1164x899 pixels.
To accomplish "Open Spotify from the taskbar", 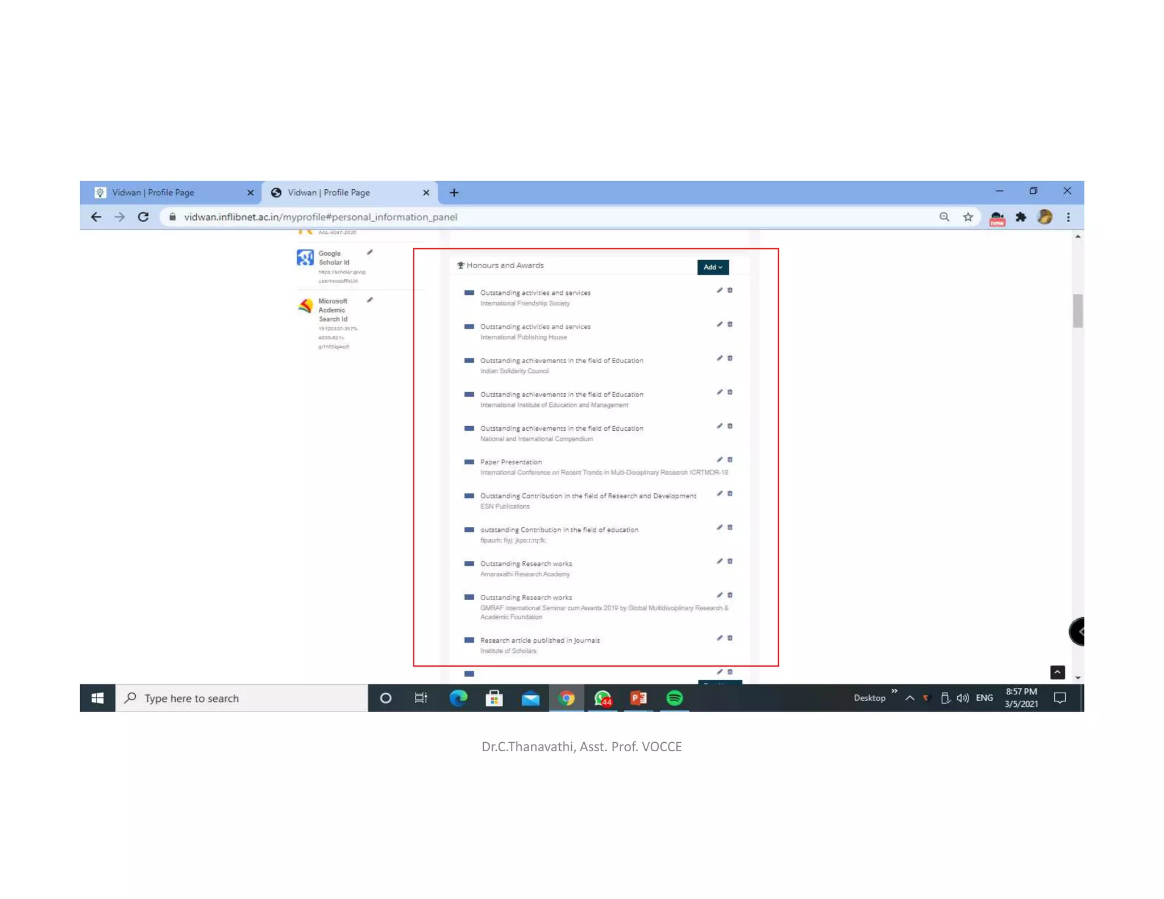I will tap(675, 698).
